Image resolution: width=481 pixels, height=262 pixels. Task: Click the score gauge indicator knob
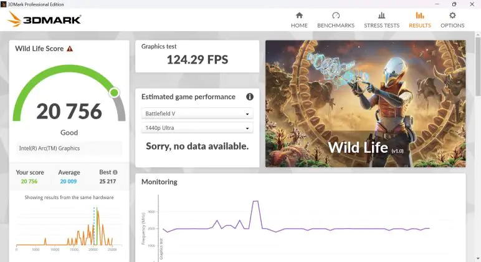115,92
